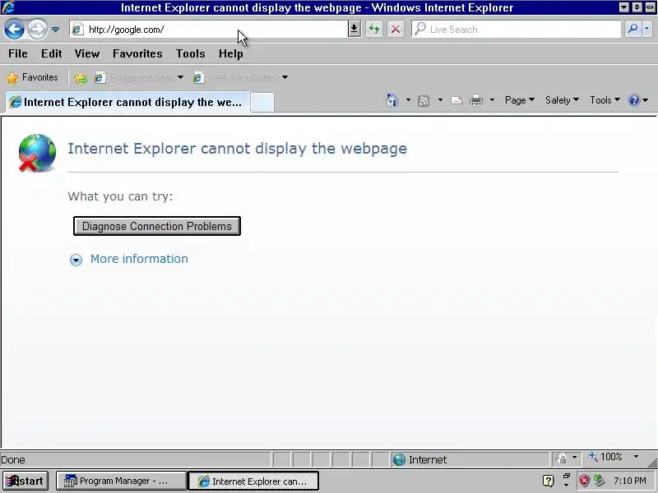Expand the More information arrow icon
Viewport: 658px width, 493px height.
coord(76,260)
